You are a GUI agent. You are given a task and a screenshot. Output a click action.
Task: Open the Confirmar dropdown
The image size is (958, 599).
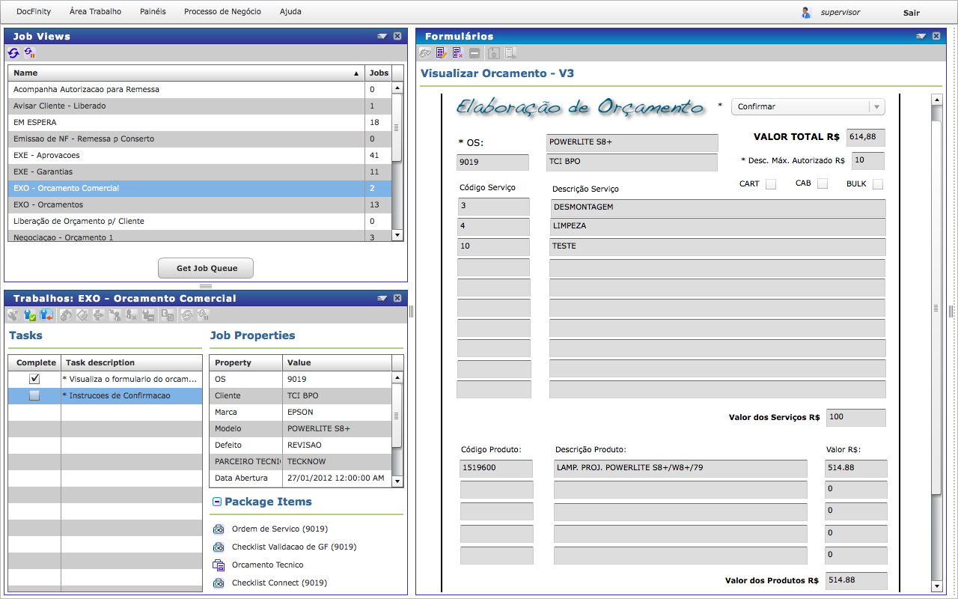[808, 107]
